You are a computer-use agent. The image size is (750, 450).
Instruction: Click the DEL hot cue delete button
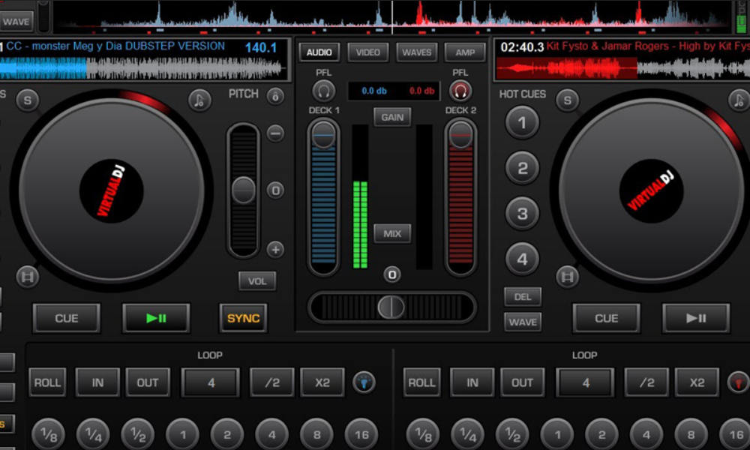click(522, 297)
